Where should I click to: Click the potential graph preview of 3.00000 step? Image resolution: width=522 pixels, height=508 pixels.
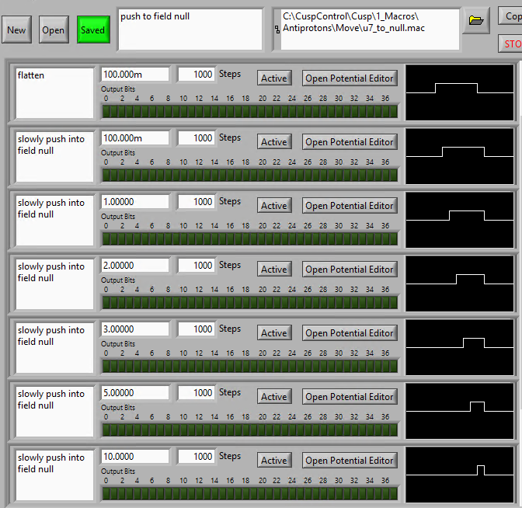tap(460, 347)
